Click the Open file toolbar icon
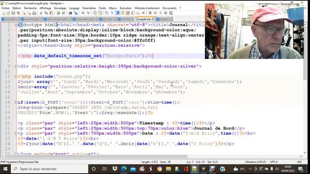Screen dimensions: 310x174 pyautogui.click(x=8, y=13)
